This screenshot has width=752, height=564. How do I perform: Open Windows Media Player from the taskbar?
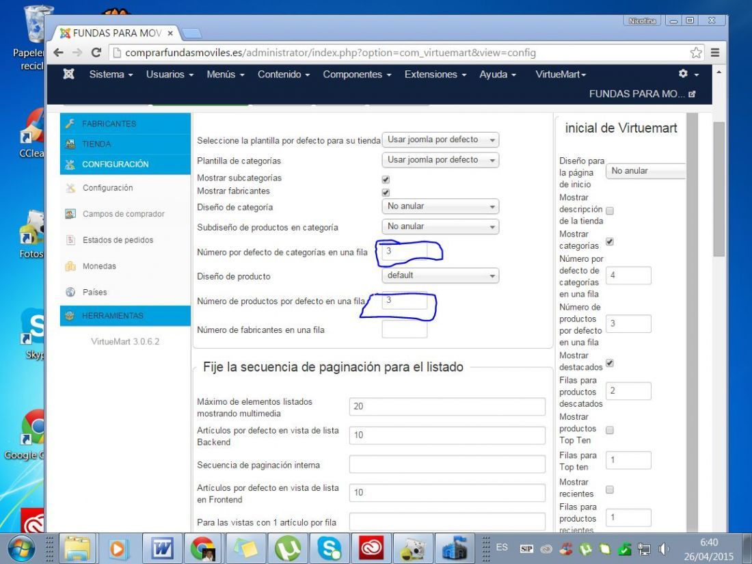pos(118,548)
